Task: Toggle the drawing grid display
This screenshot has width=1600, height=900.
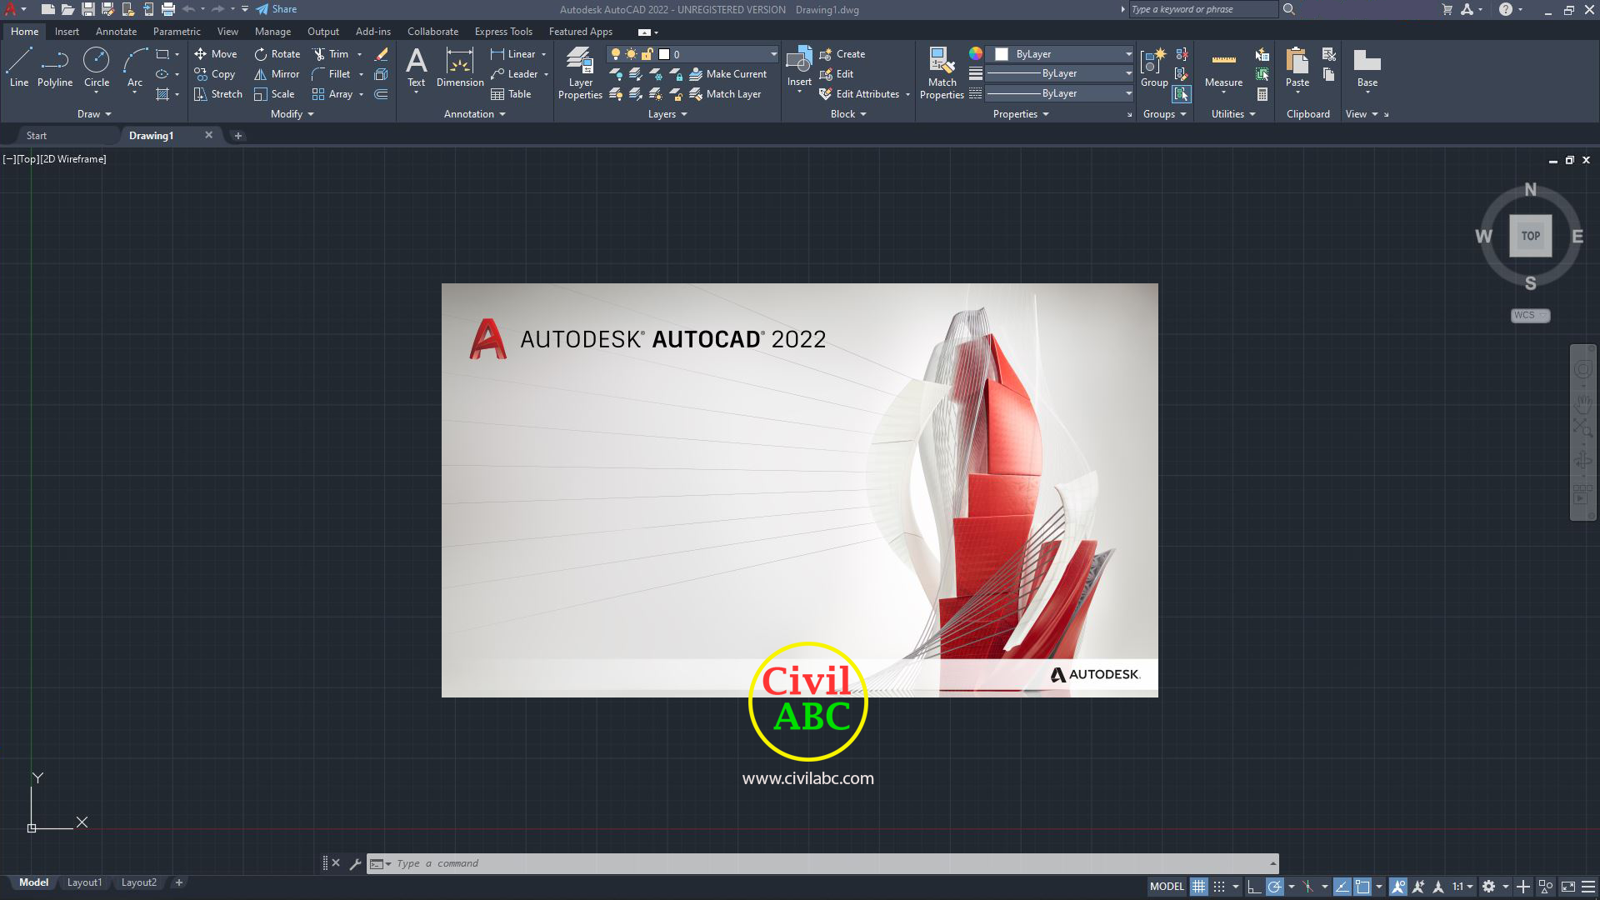Action: (1198, 887)
